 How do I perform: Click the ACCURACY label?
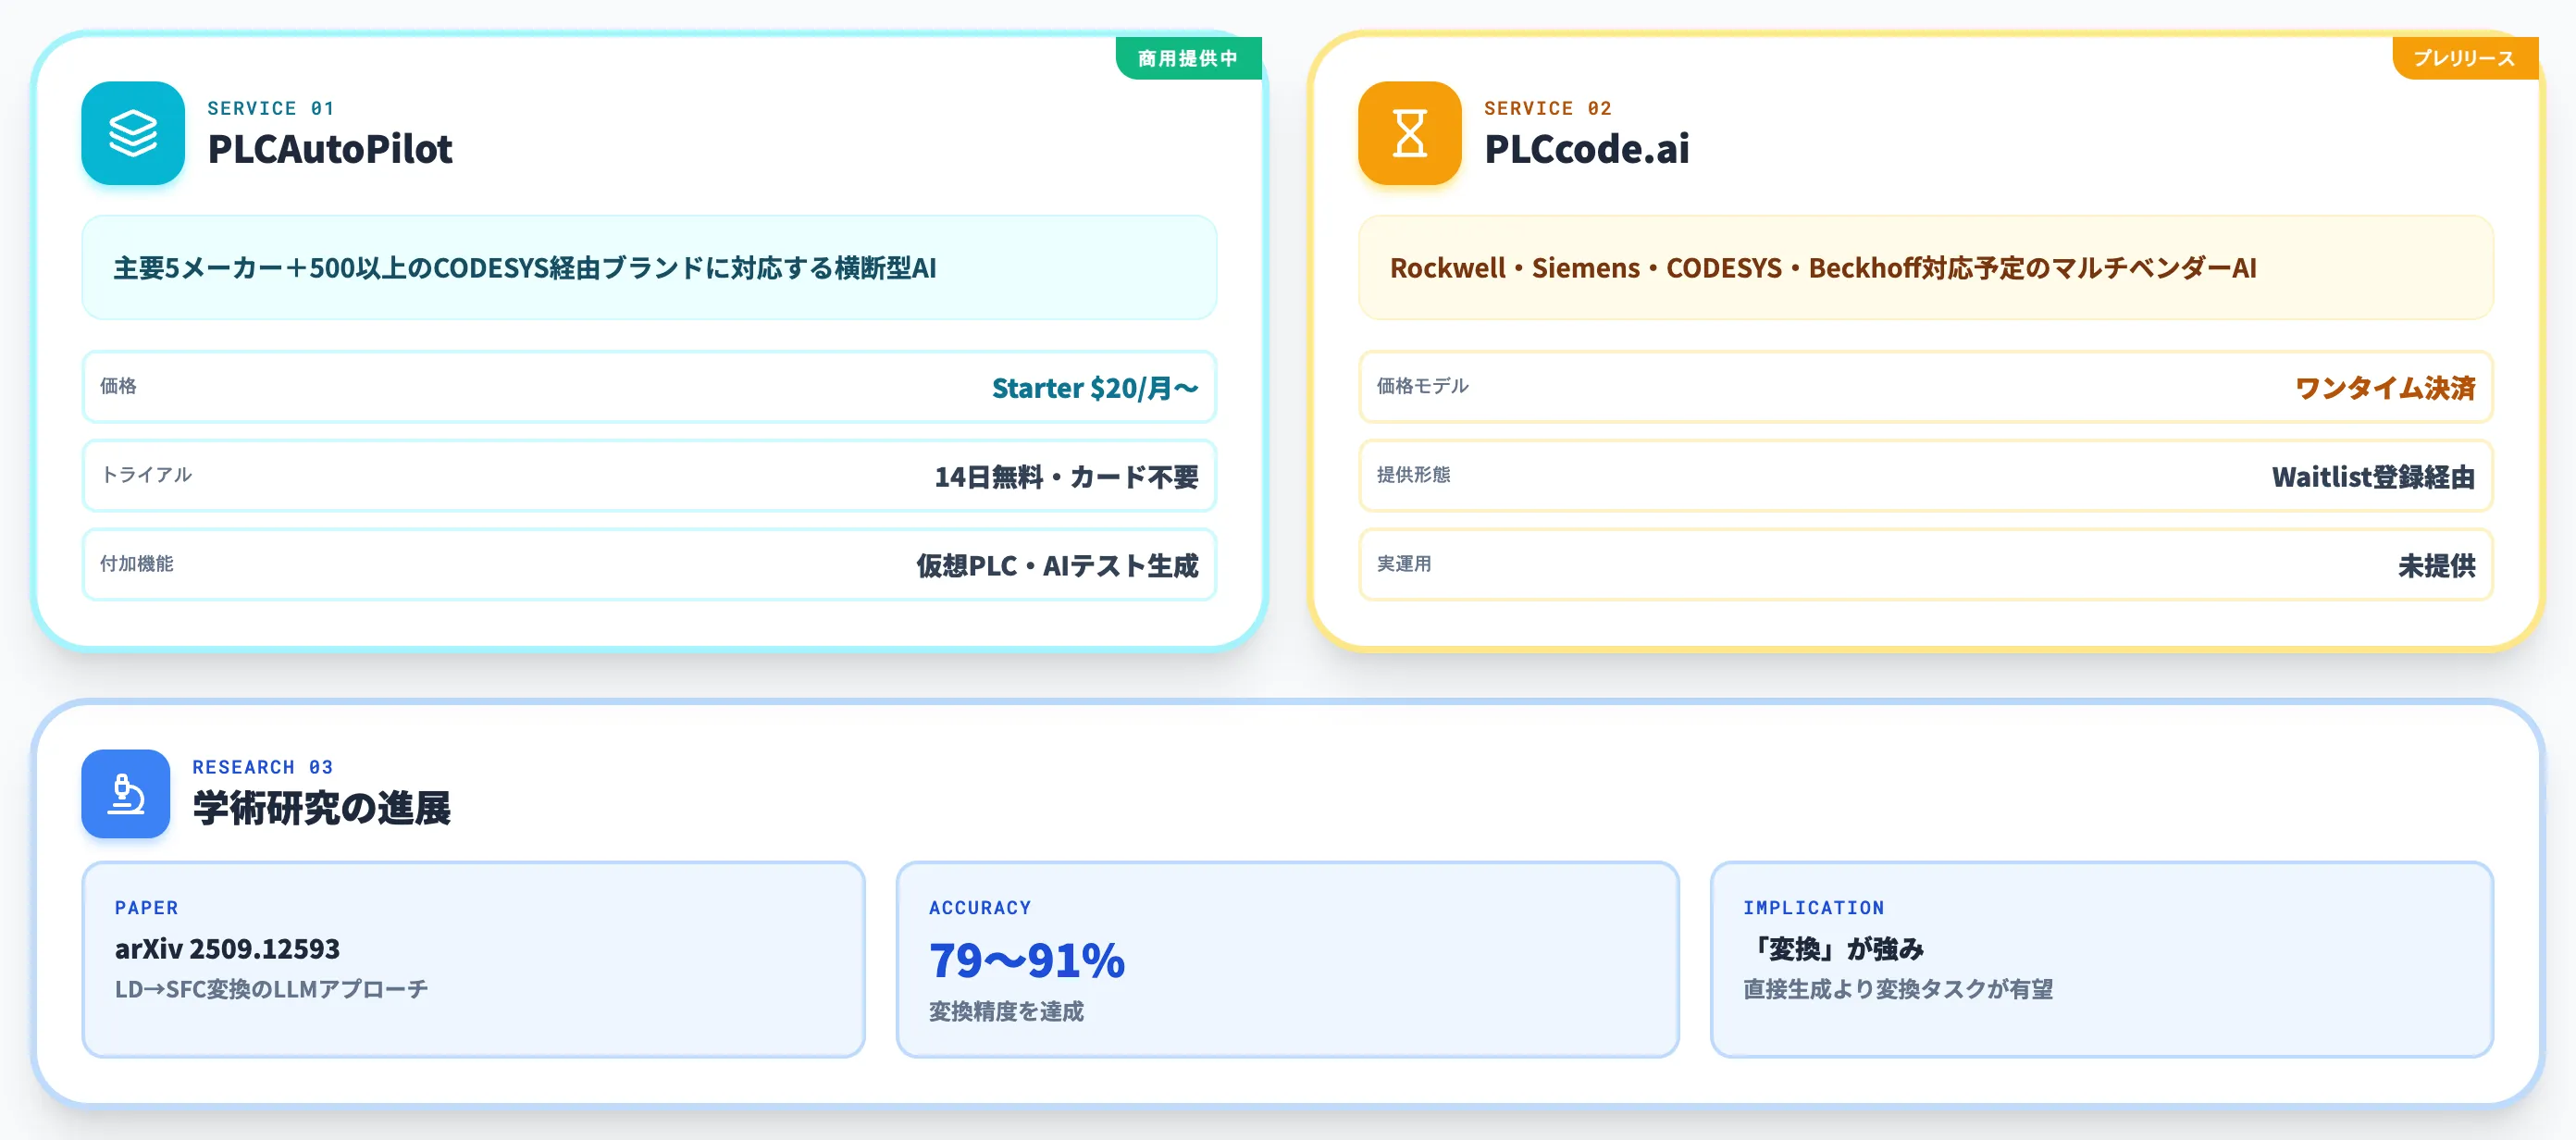pyautogui.click(x=980, y=908)
